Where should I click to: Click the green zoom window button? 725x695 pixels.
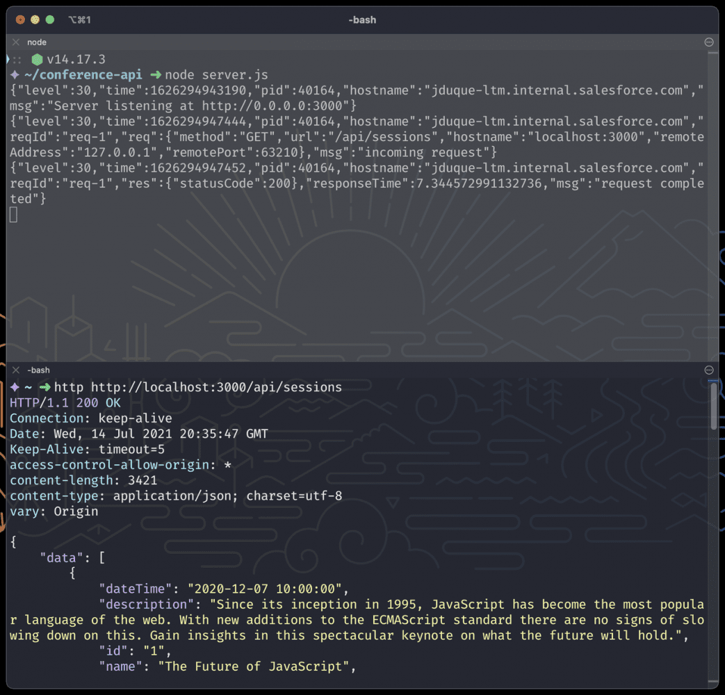[49, 20]
